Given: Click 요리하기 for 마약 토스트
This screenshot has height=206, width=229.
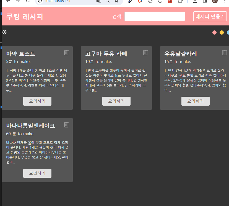Looking at the screenshot, I should (37, 101).
